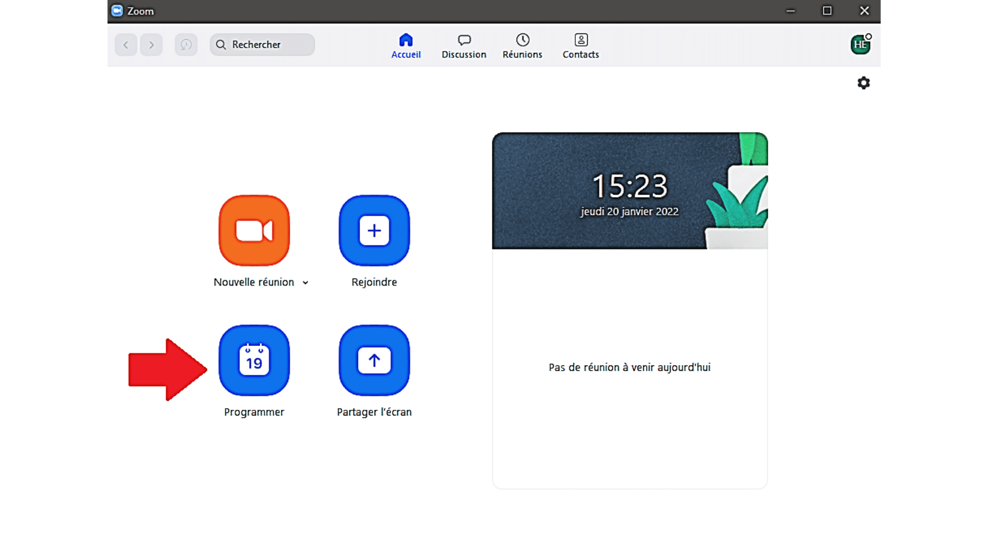Maximize the Zoom window
This screenshot has height=556, width=988.
[x=827, y=11]
